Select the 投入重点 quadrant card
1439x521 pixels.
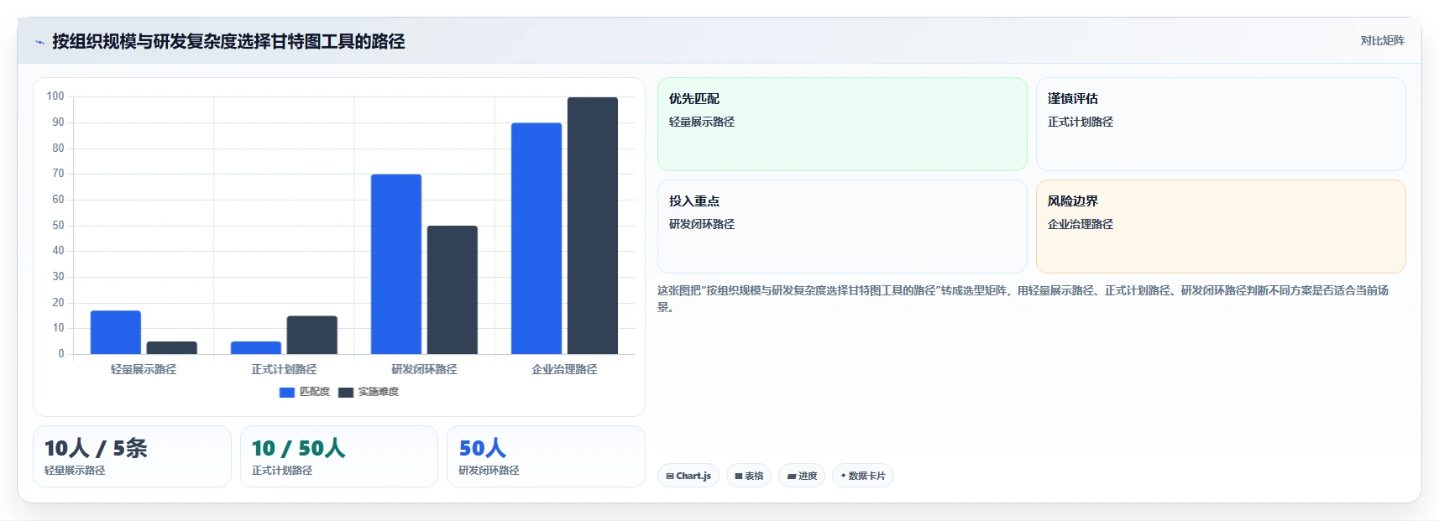point(842,227)
